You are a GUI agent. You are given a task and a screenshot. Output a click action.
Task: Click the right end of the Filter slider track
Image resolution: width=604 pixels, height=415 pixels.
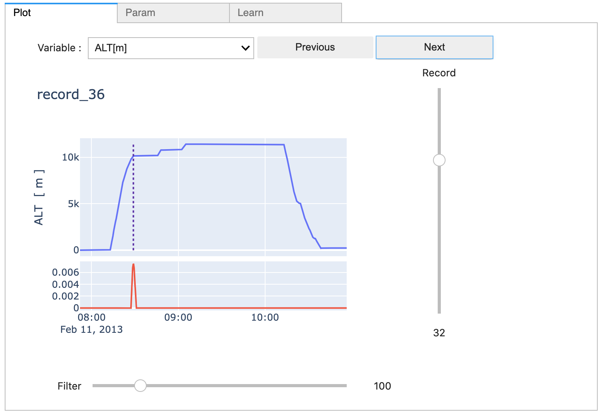(x=345, y=386)
